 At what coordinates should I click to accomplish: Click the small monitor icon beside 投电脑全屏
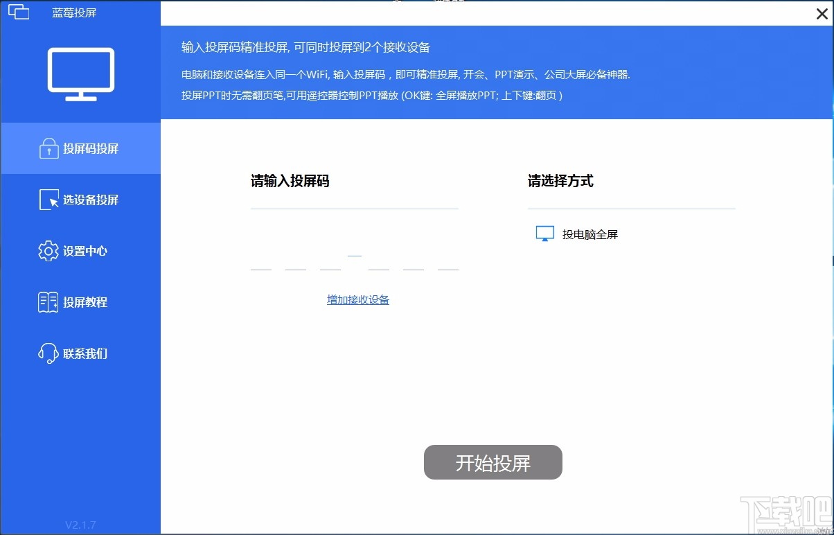(545, 234)
